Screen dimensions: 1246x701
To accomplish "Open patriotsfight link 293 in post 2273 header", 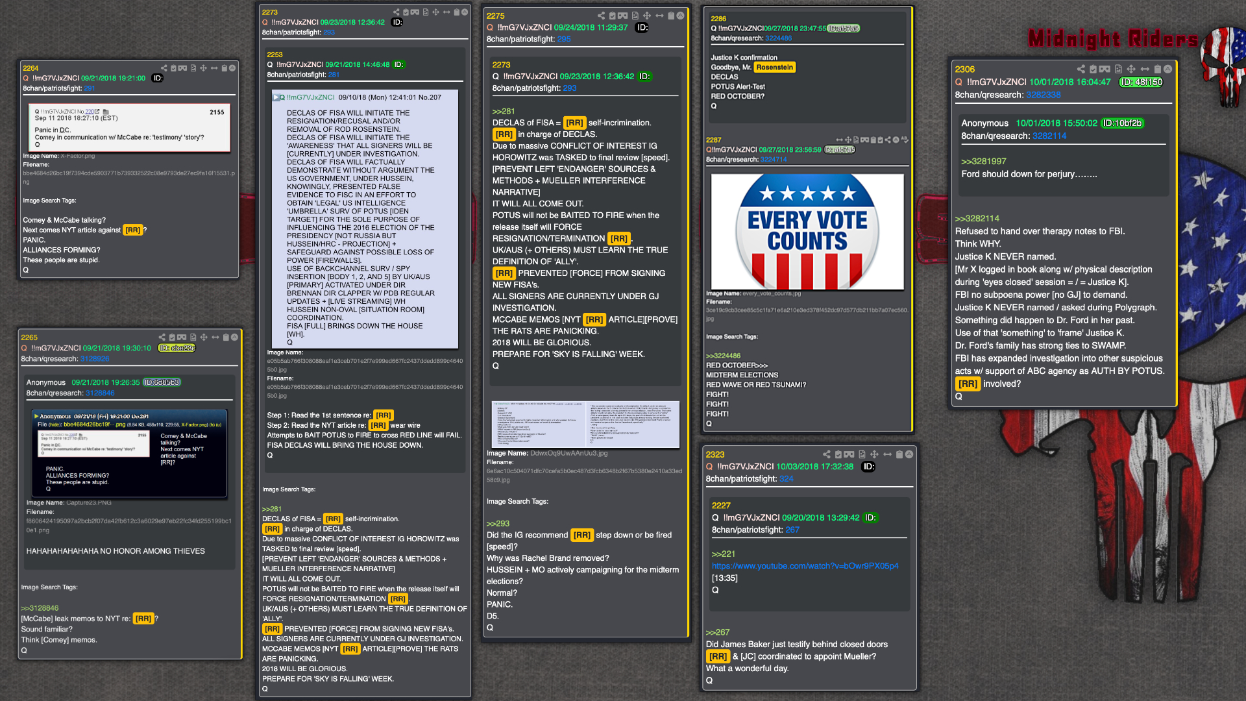I will (329, 32).
